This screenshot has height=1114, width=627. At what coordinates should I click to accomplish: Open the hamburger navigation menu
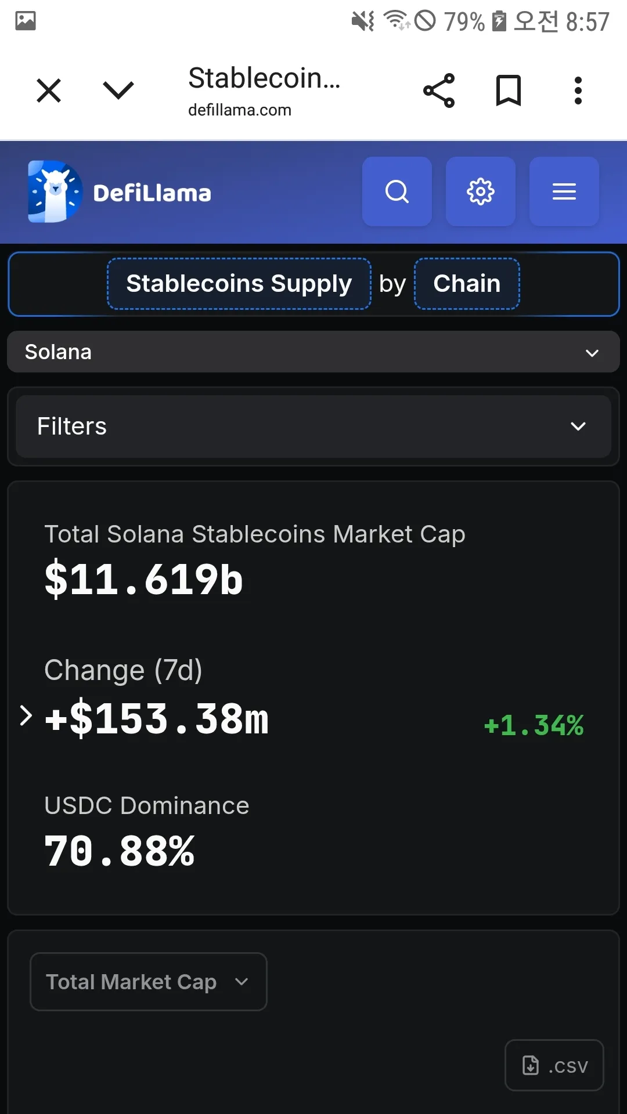click(x=564, y=191)
